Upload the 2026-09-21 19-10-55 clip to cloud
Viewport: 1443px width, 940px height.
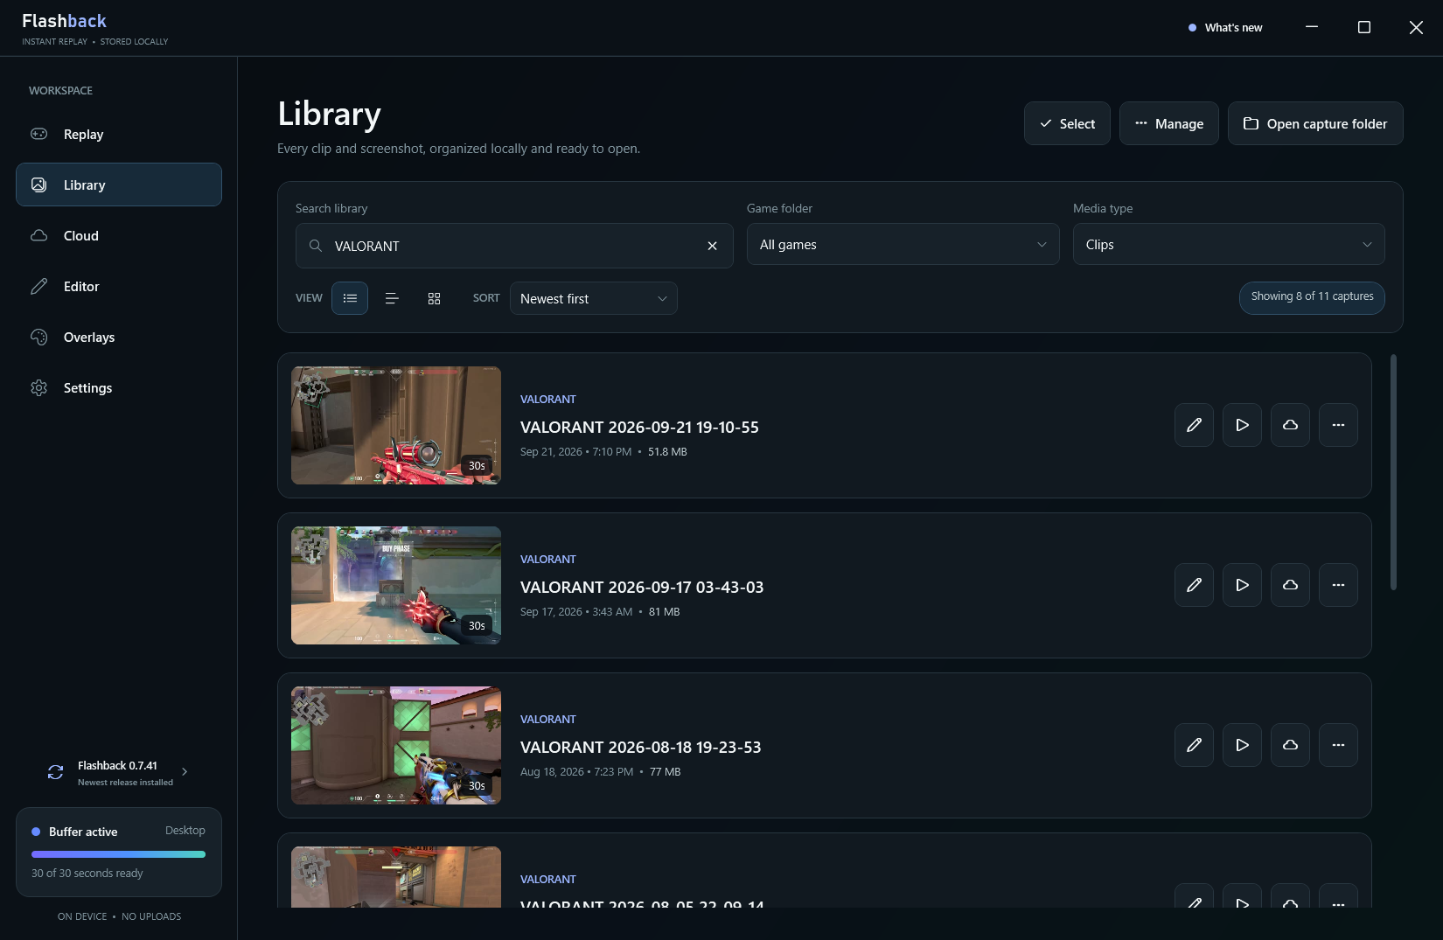[x=1290, y=425]
